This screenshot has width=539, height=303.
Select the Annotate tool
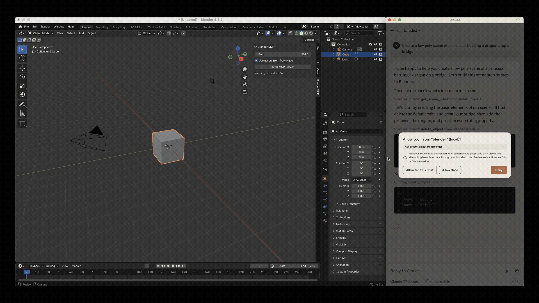[22, 105]
